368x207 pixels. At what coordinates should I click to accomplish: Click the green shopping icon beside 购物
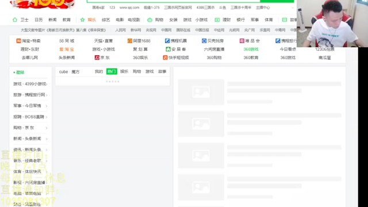coord(149,20)
